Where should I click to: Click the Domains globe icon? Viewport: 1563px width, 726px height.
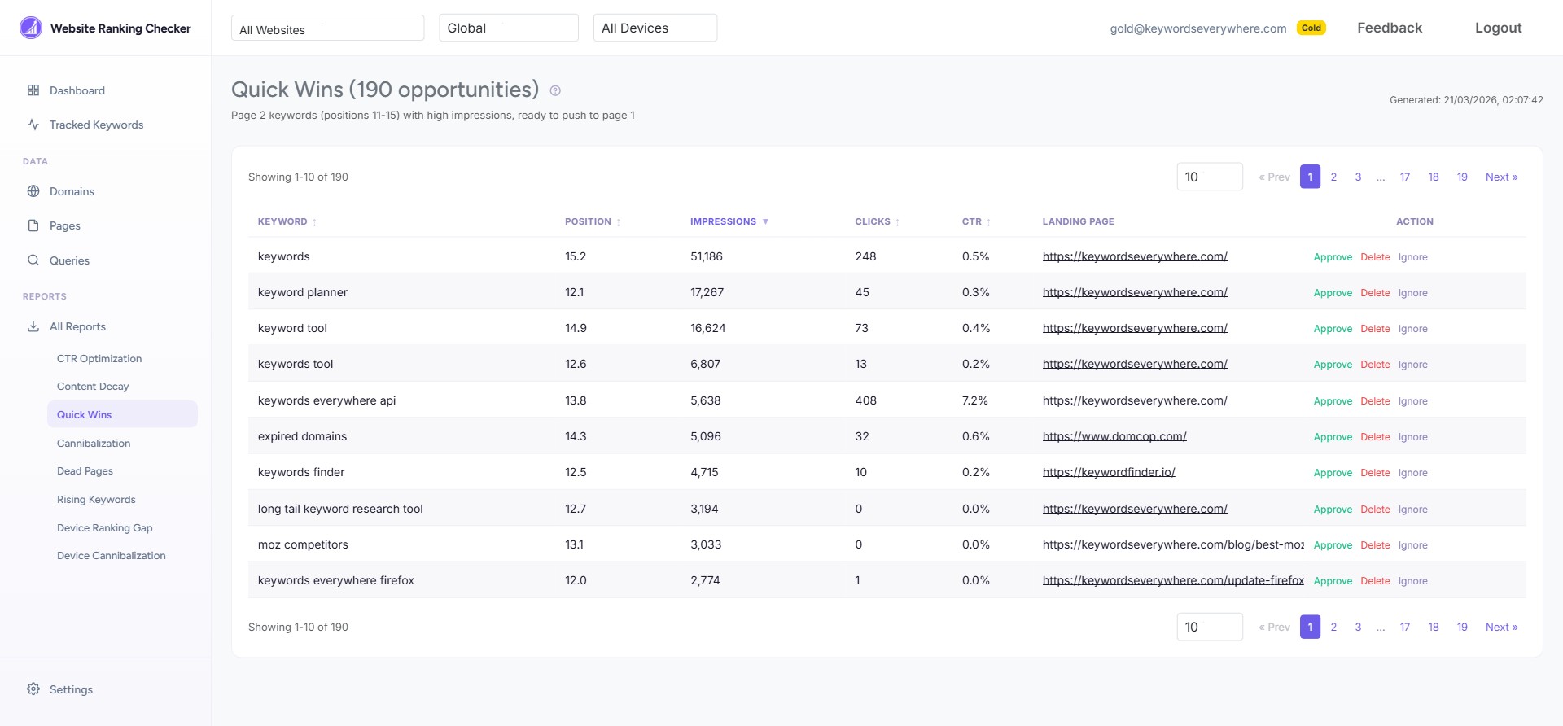click(33, 191)
